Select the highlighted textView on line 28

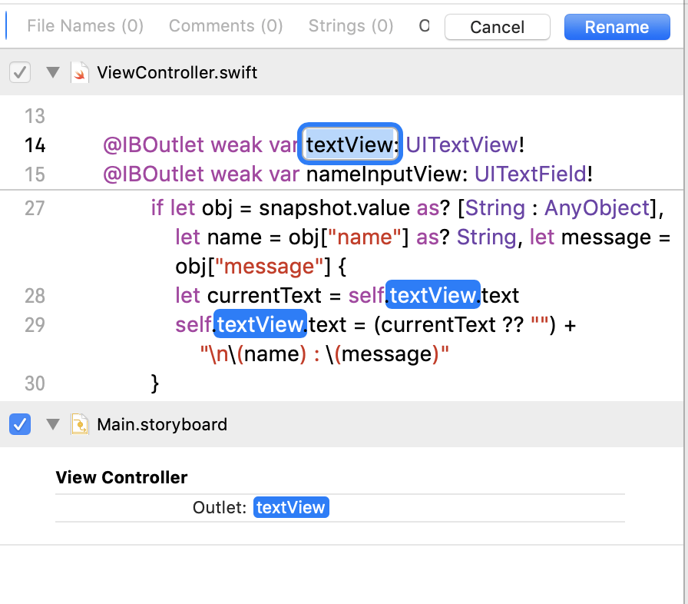point(434,296)
